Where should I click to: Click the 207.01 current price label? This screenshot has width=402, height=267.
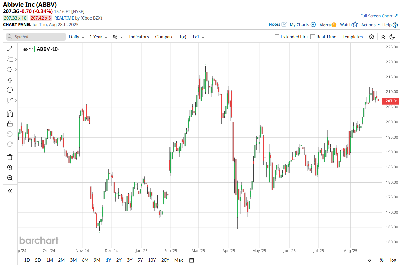pyautogui.click(x=391, y=101)
